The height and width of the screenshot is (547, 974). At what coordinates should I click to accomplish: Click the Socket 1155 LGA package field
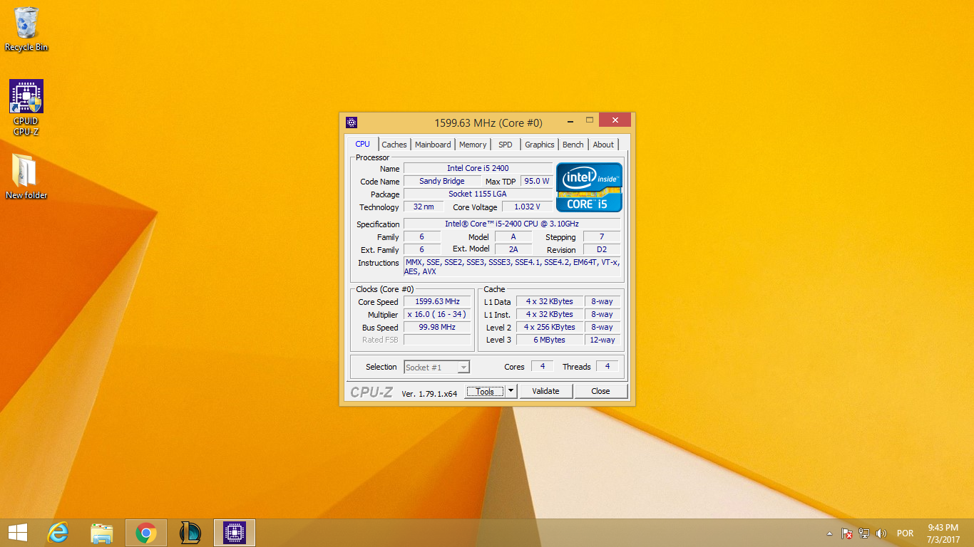[x=478, y=194]
